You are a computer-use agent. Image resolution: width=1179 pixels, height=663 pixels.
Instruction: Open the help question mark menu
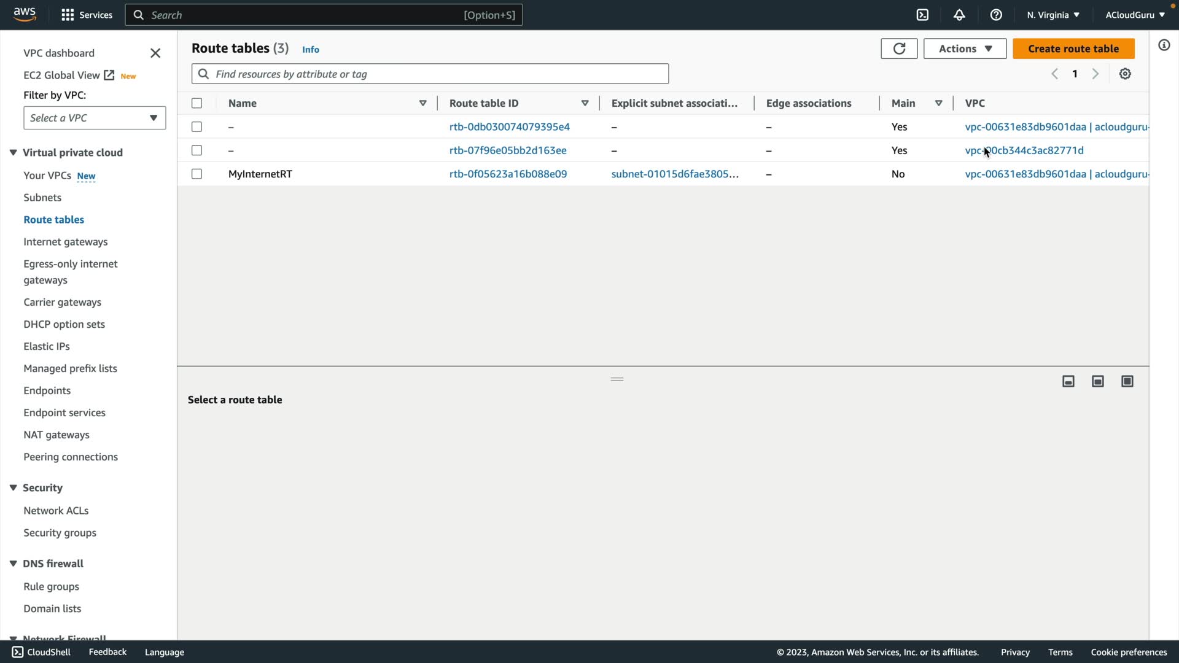996,15
